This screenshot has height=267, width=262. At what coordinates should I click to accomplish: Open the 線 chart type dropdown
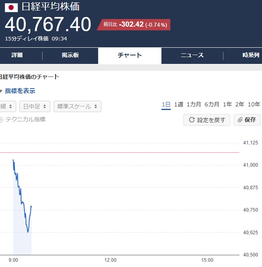point(8,106)
